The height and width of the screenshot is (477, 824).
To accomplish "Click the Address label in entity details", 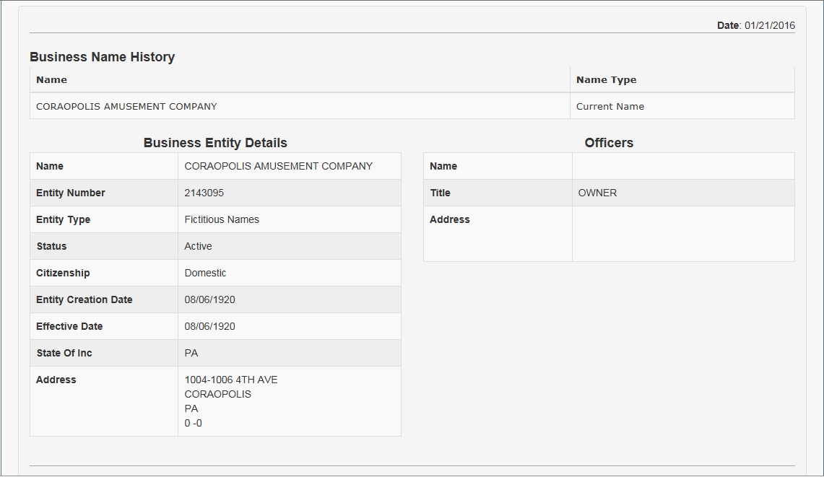I will (x=56, y=380).
